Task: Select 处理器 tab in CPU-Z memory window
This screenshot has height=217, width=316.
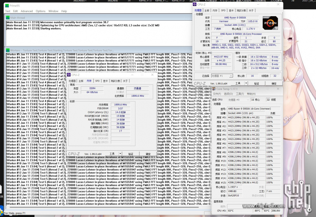Action: [72, 81]
